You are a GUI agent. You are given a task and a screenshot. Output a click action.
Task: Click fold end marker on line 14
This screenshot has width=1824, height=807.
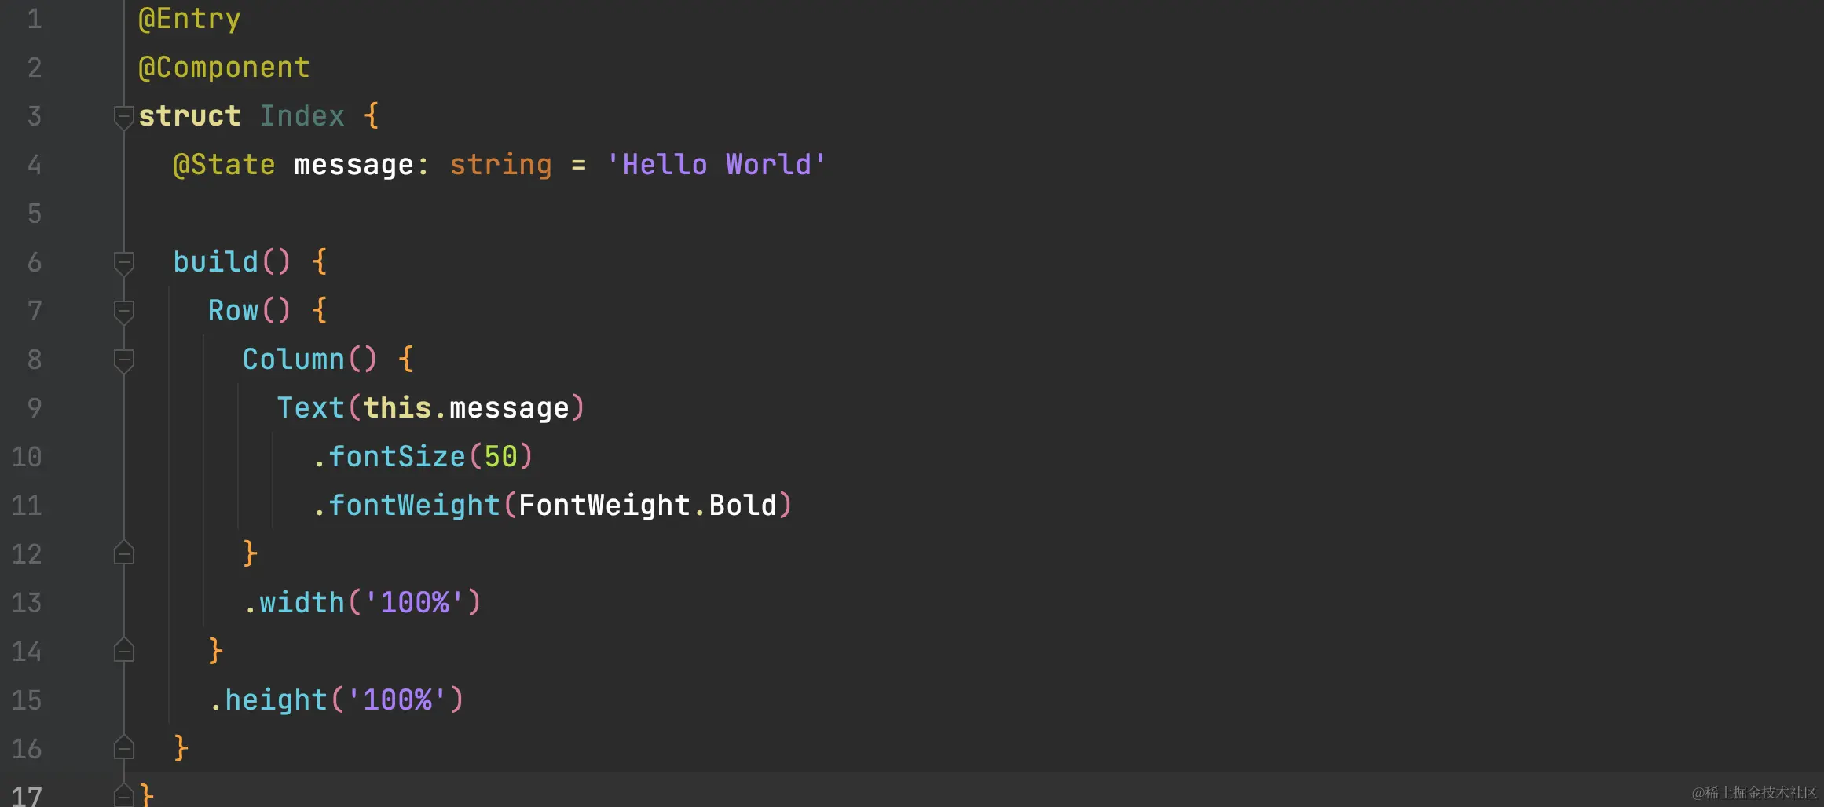pos(123,651)
